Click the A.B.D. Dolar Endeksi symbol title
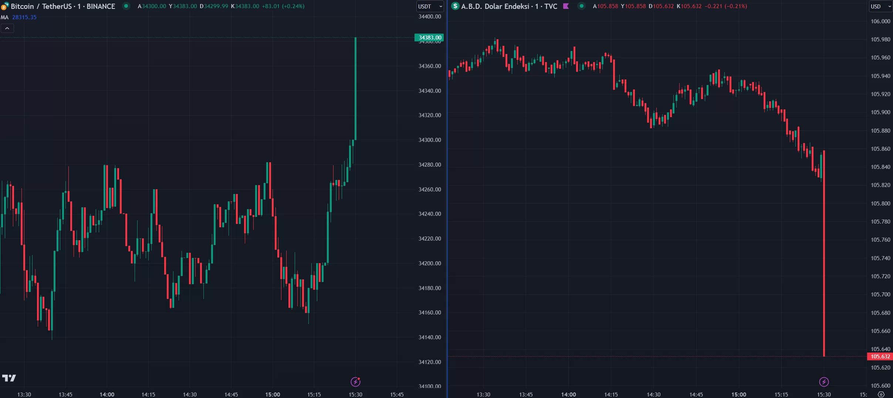Screen dimensions: 893x398 509,6
